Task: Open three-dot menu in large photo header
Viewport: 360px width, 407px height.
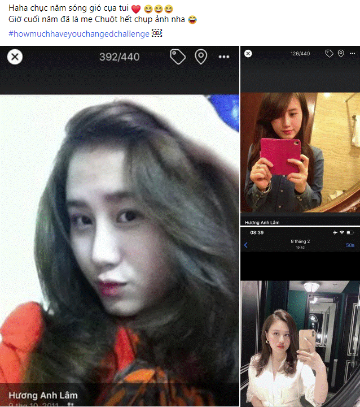Action: click(x=224, y=57)
